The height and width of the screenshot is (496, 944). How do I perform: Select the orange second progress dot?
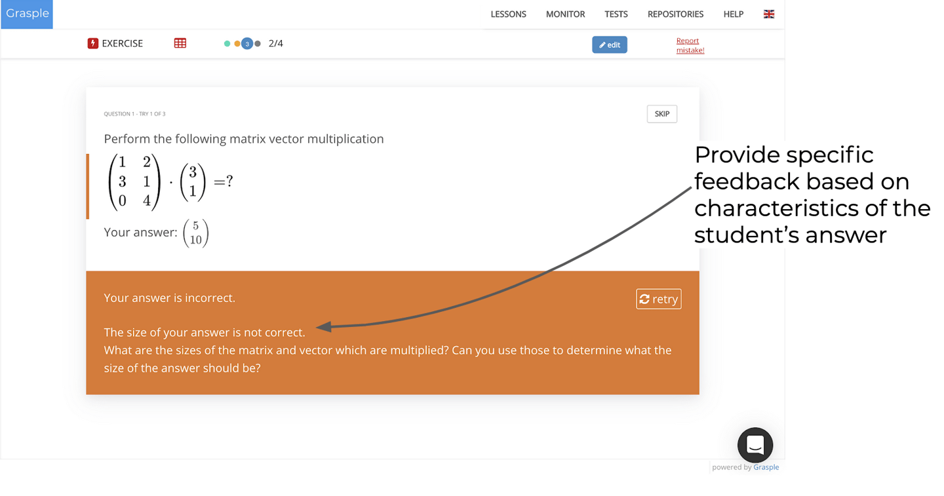tap(237, 44)
